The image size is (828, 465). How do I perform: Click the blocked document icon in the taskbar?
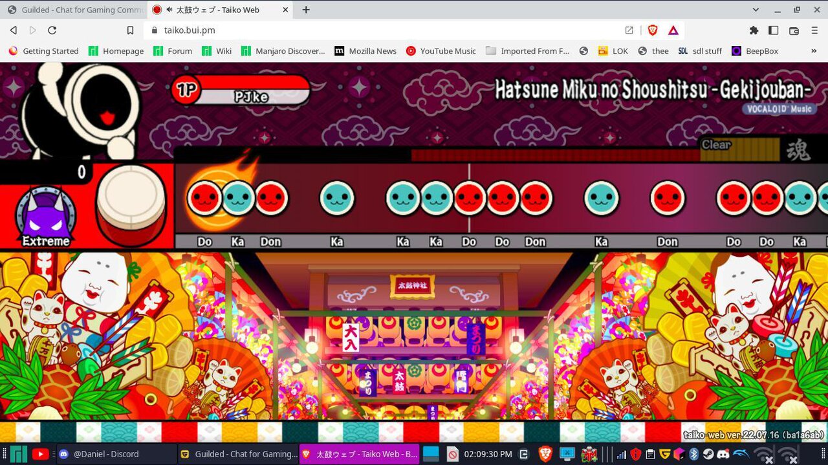pyautogui.click(x=453, y=454)
